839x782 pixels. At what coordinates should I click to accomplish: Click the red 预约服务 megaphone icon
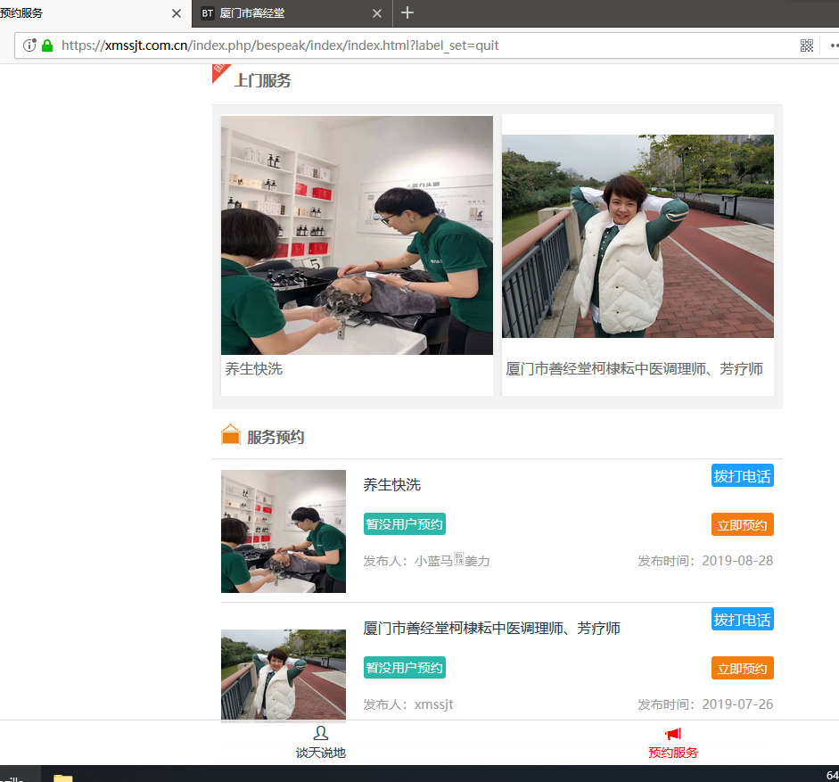(672, 733)
